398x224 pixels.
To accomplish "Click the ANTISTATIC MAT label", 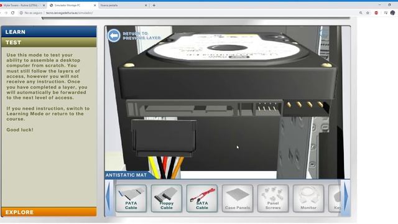I will click(126, 175).
